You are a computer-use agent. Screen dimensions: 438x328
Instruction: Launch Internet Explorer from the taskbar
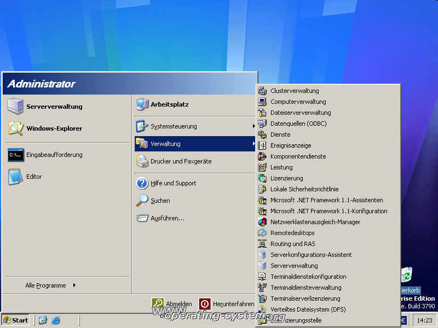(x=55, y=320)
